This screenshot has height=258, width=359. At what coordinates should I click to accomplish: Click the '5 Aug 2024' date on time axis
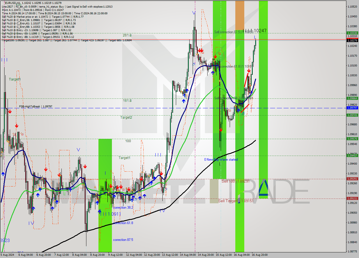tap(7, 255)
